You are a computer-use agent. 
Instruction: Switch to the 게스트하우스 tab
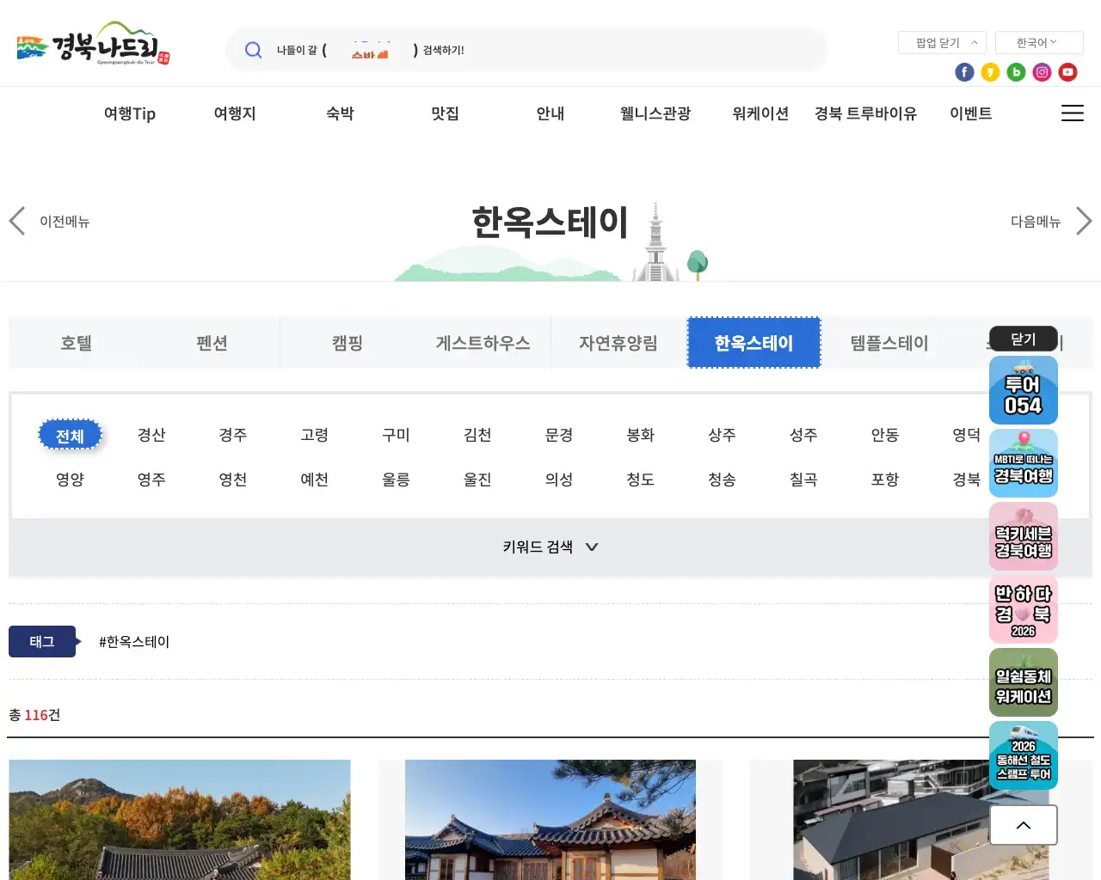point(483,343)
